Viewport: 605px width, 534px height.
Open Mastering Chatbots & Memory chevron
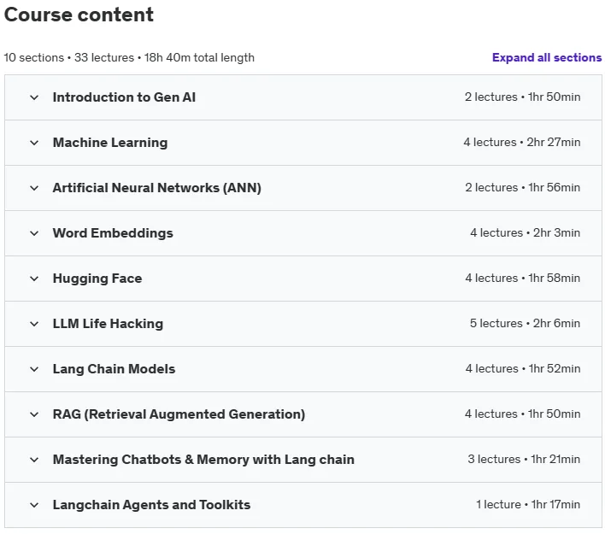pyautogui.click(x=34, y=460)
